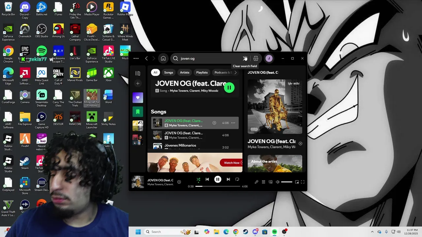The image size is (422, 237).
Task: Select the All filter chip
Action: pyautogui.click(x=155, y=72)
